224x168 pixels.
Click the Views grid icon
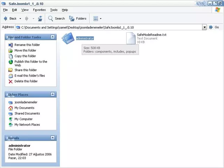point(96,19)
